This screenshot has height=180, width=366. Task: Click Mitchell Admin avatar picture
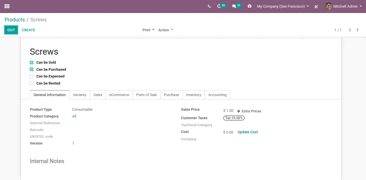329,6
